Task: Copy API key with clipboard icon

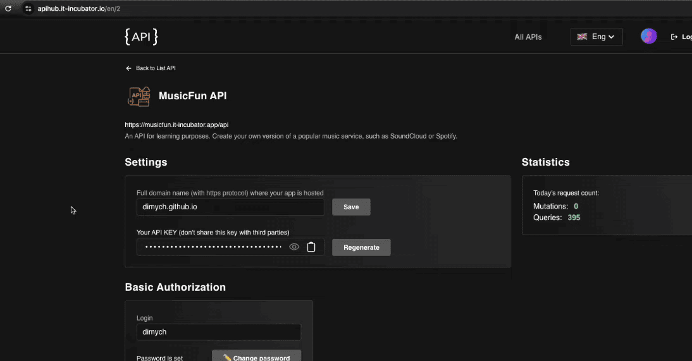Action: click(x=311, y=247)
